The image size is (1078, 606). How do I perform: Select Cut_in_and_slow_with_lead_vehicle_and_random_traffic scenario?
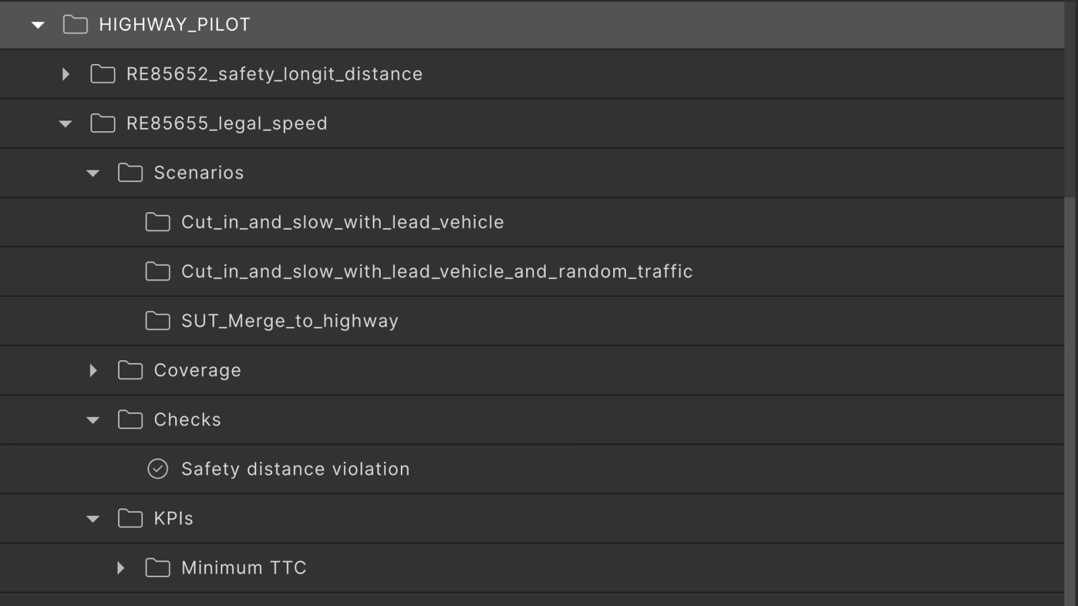tap(437, 271)
